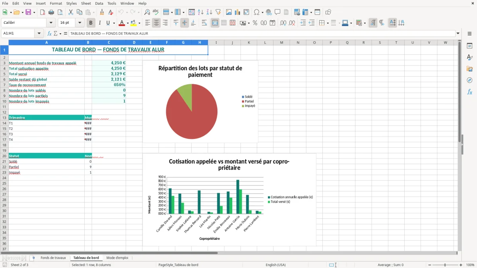This screenshot has height=268, width=477.
Task: Toggle Underline formatting
Action: 108,23
